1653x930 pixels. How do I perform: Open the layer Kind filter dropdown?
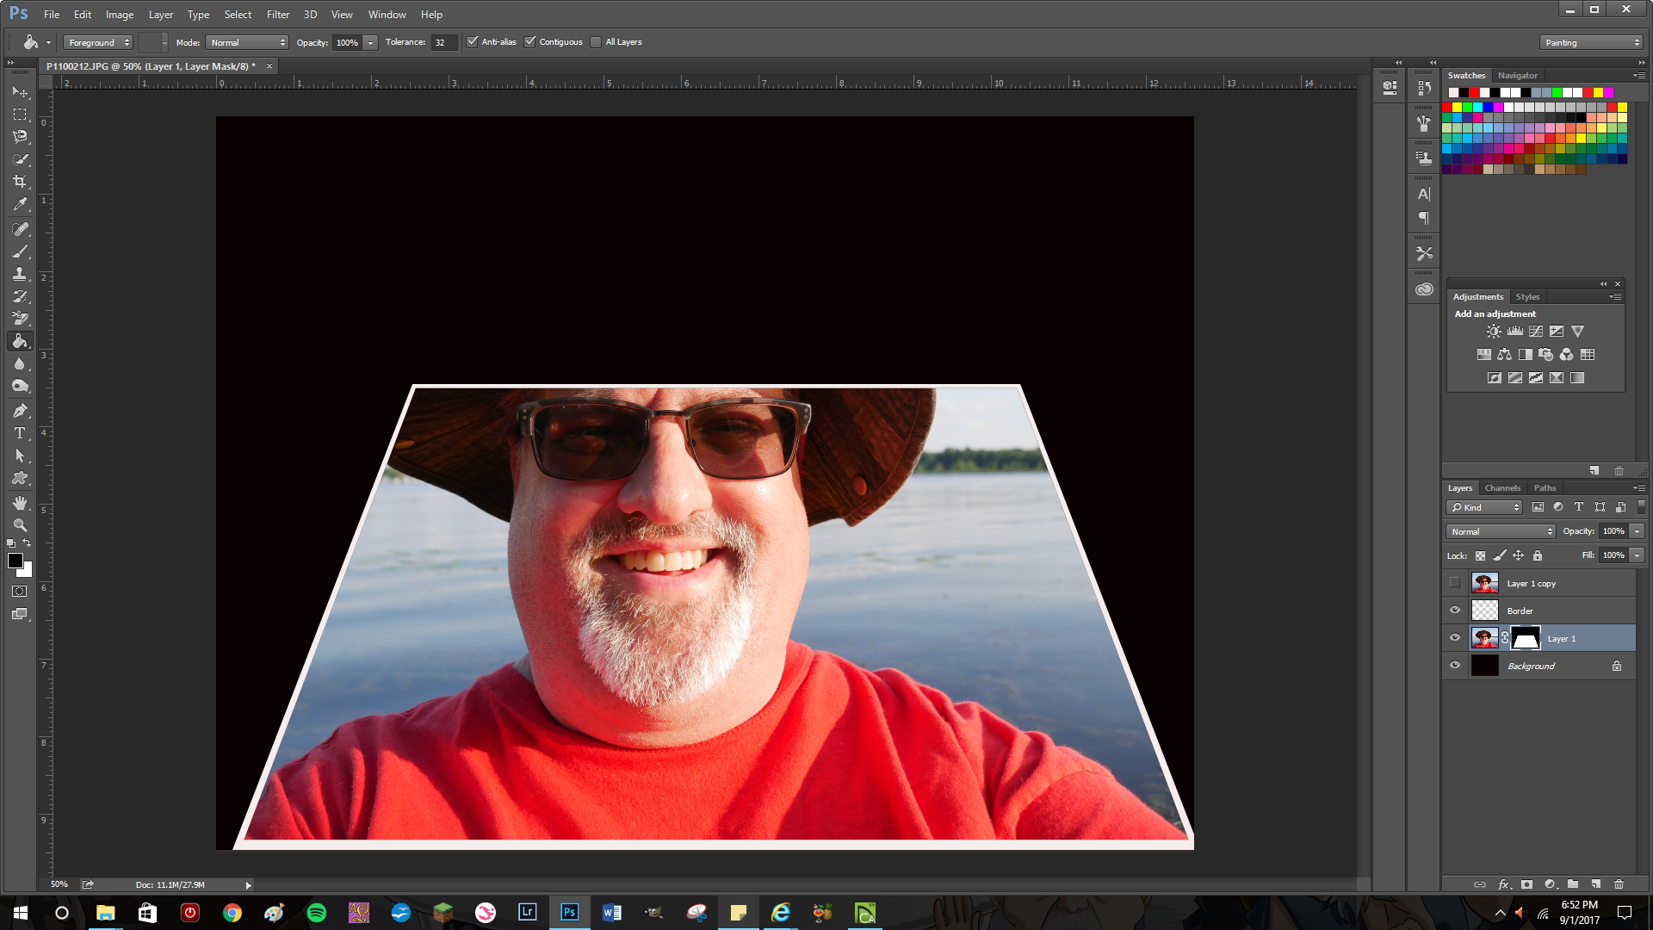click(1484, 507)
